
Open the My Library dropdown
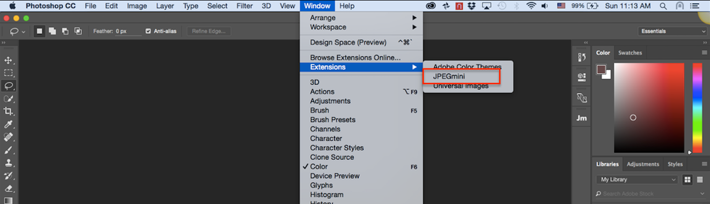point(638,179)
